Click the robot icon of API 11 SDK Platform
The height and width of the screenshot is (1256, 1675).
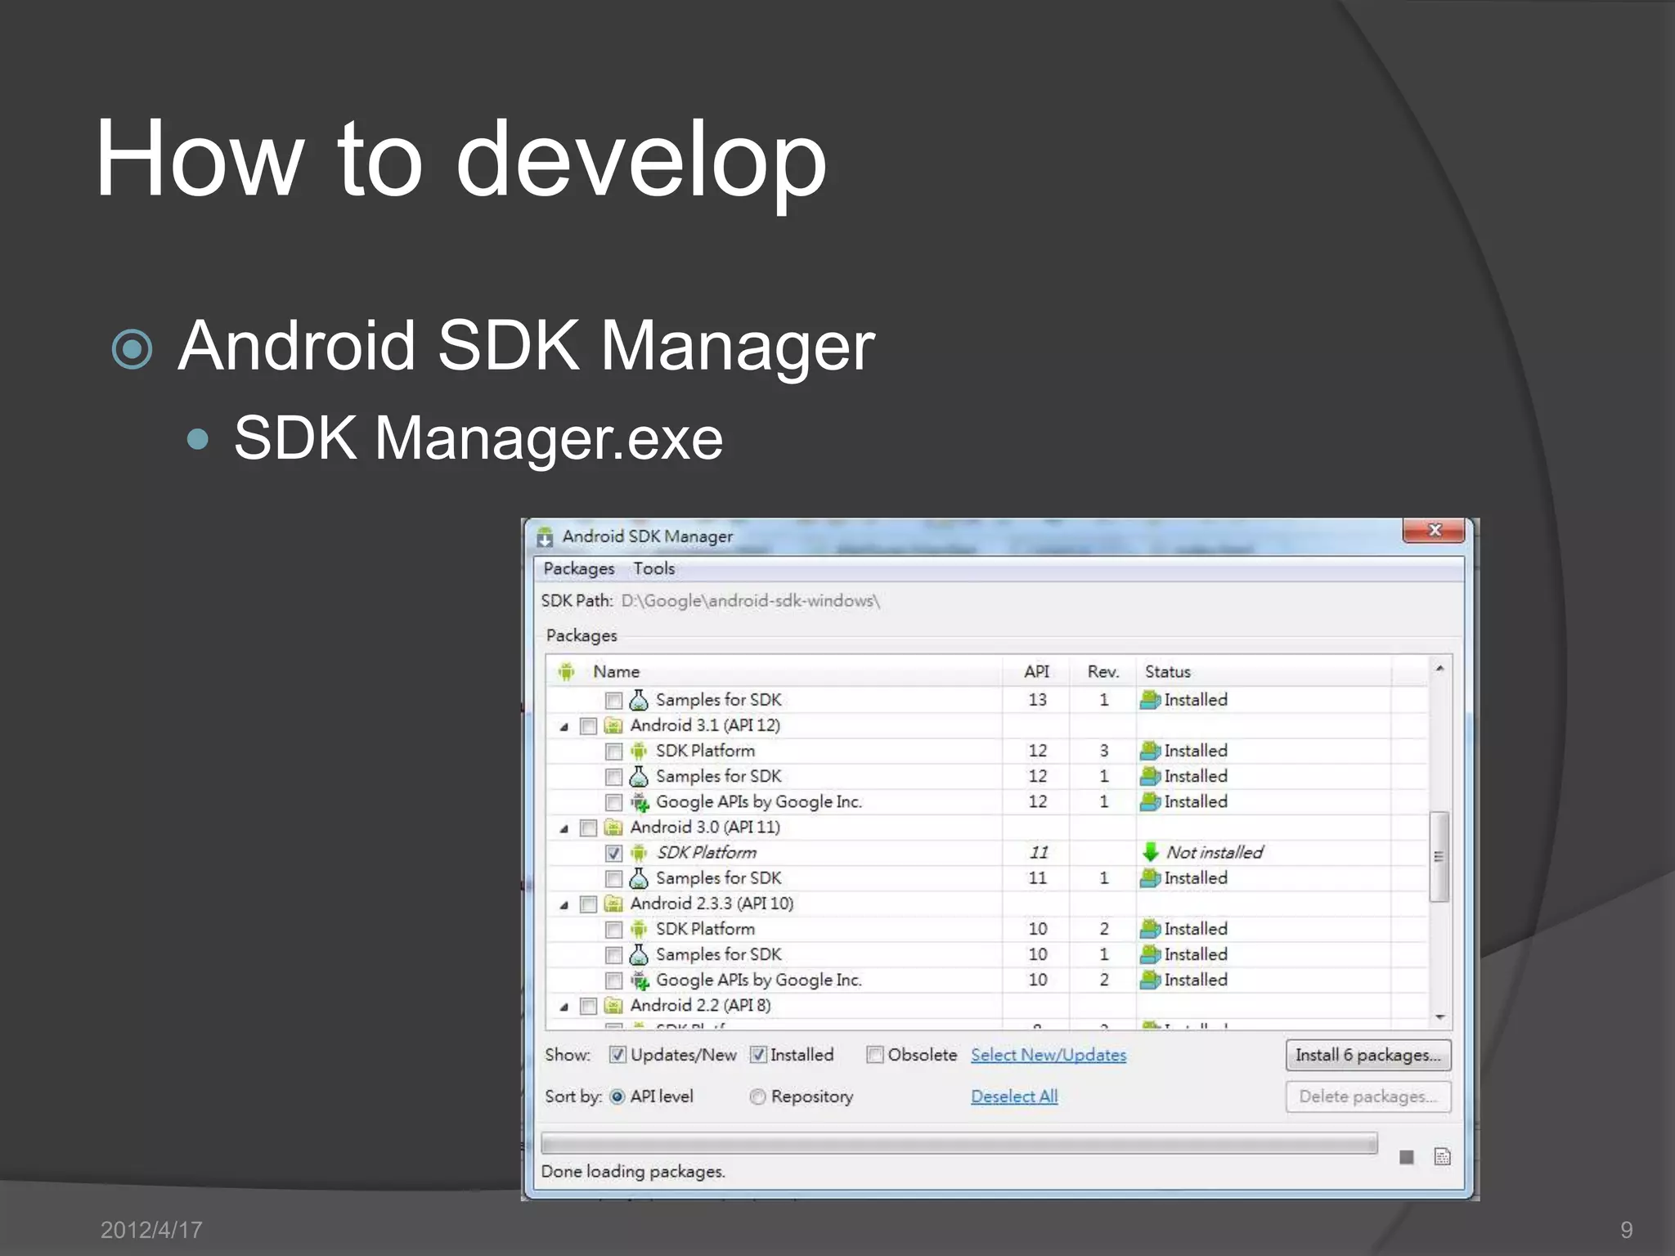tap(639, 853)
